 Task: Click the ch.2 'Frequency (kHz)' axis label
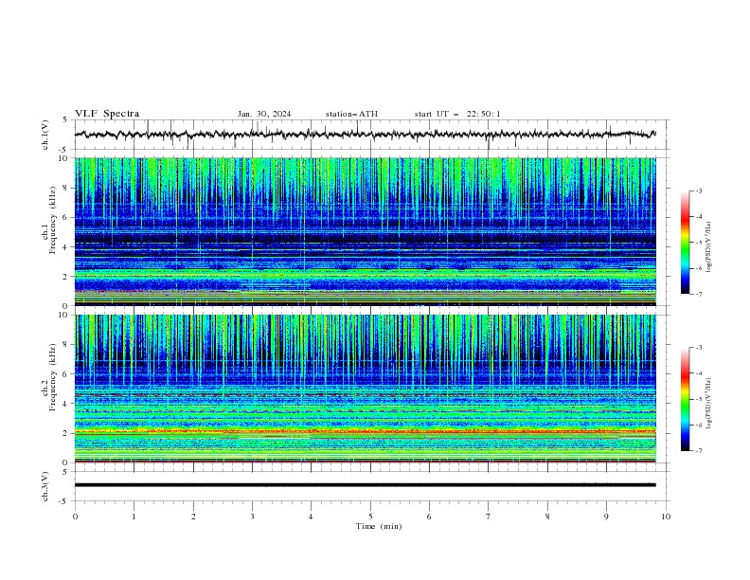click(x=53, y=377)
